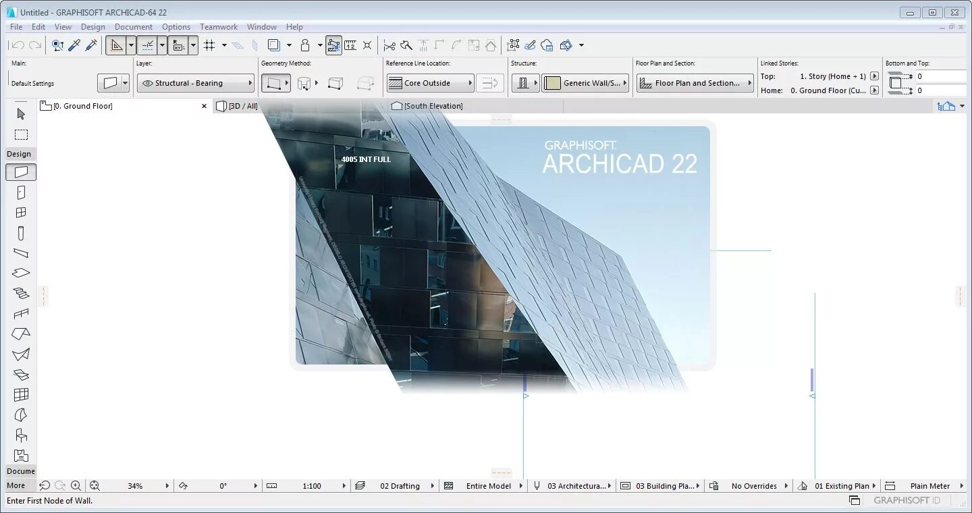
Task: Toggle the active Quick Selection icon
Action: [333, 45]
